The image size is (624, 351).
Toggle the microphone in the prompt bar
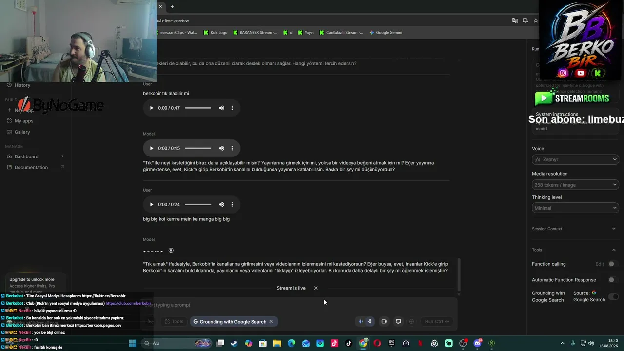pyautogui.click(x=370, y=322)
